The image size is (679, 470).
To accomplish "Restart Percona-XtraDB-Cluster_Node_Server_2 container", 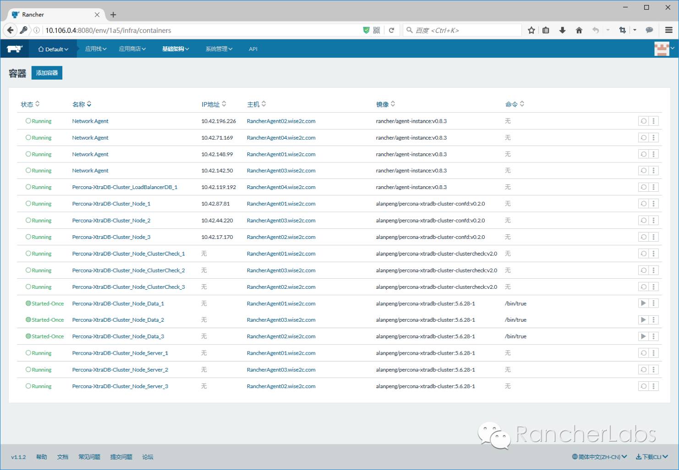I will (643, 370).
